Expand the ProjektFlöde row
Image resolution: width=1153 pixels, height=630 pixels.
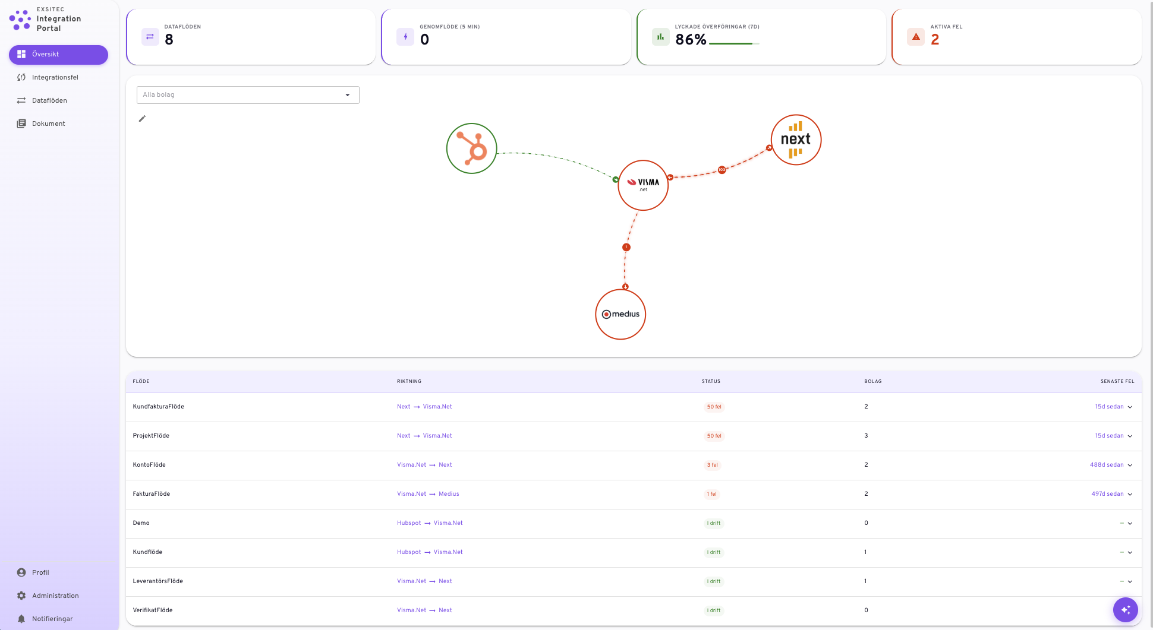click(x=1130, y=436)
